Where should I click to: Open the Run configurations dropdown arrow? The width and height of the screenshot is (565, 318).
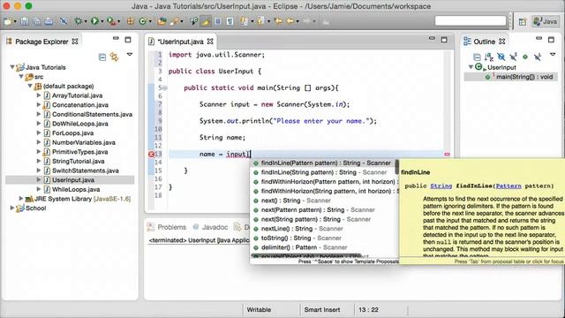pyautogui.click(x=102, y=21)
